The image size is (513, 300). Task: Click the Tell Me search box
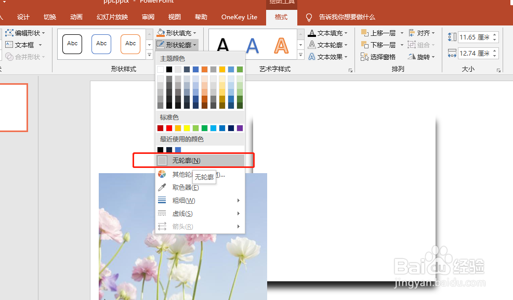pyautogui.click(x=347, y=17)
